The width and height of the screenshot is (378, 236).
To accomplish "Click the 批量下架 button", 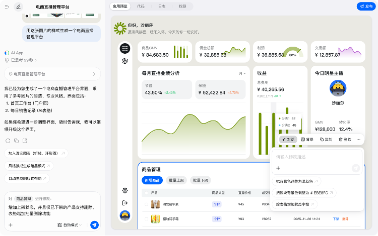I will pyautogui.click(x=201, y=180).
